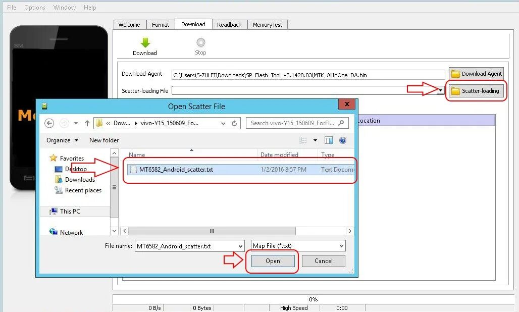Screen dimensions: 519x312
Task: Click the Open button
Action: [272, 261]
